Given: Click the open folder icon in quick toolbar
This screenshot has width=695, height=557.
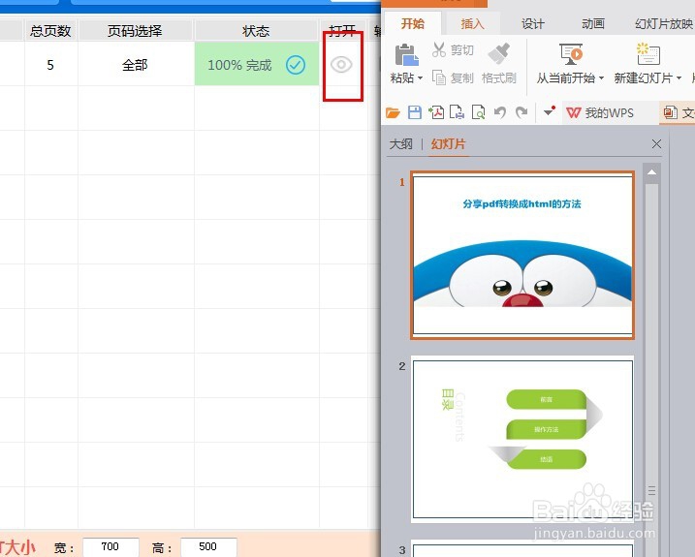Looking at the screenshot, I should tap(393, 112).
